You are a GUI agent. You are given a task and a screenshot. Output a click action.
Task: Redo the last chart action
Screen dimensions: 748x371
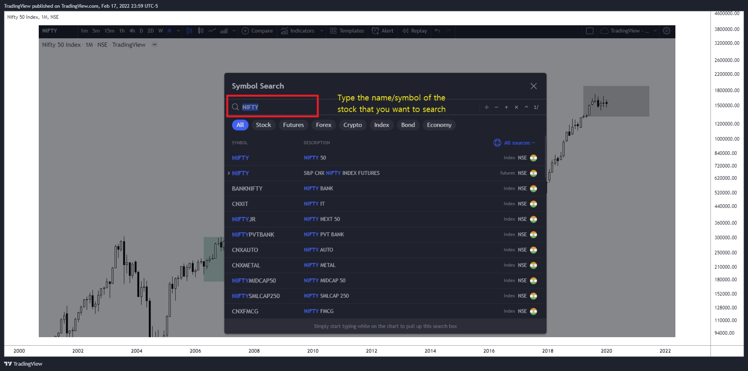point(448,31)
